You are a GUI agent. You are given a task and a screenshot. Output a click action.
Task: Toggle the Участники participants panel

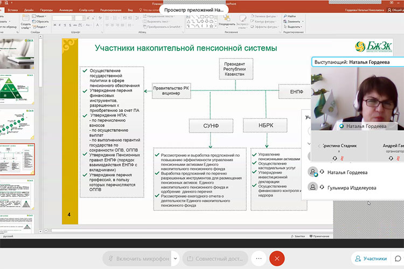tap(371, 258)
